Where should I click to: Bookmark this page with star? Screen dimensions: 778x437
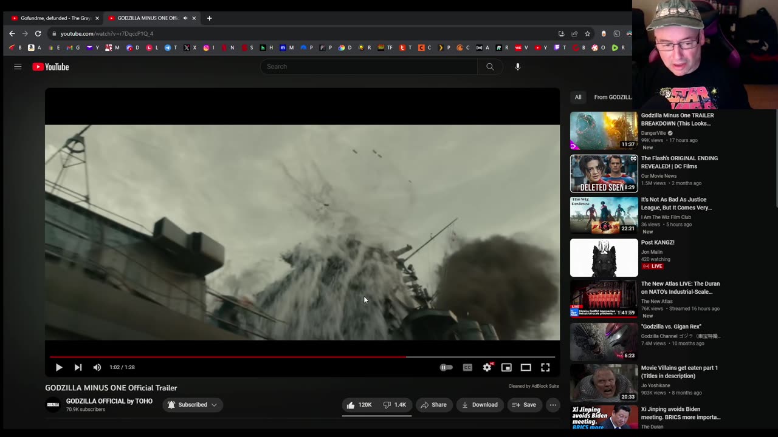(x=587, y=33)
